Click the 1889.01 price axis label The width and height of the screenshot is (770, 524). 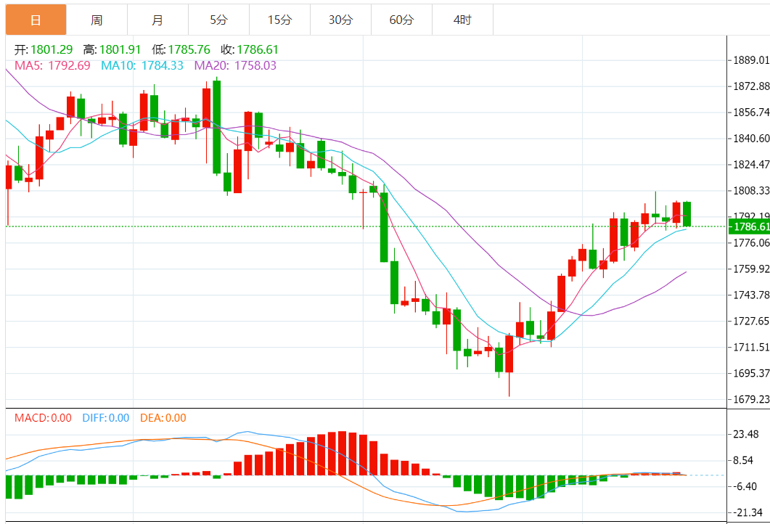(751, 60)
